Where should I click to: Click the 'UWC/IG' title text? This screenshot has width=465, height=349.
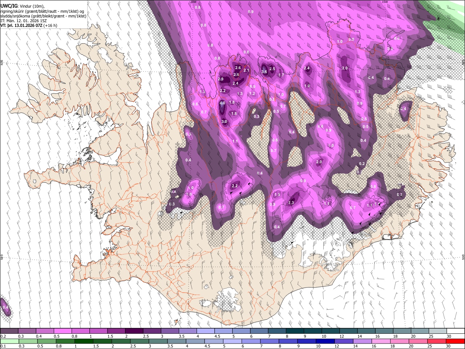coord(9,6)
